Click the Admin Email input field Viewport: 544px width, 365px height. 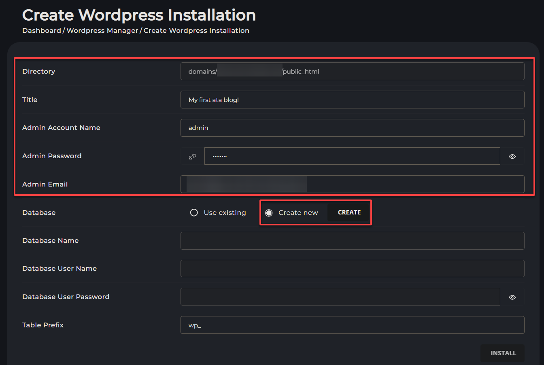352,184
